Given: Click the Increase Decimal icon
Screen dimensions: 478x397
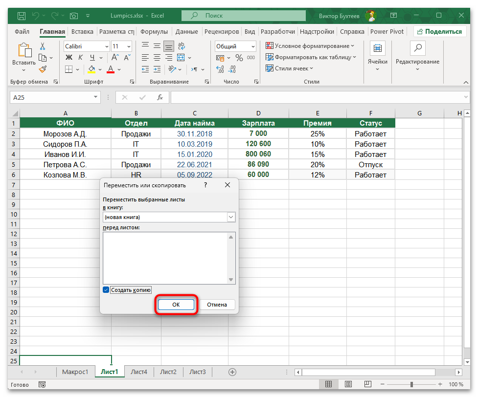Looking at the screenshot, I should [x=220, y=69].
